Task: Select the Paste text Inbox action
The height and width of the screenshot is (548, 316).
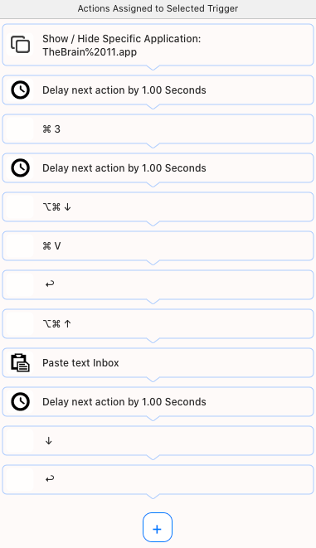Action: (158, 363)
